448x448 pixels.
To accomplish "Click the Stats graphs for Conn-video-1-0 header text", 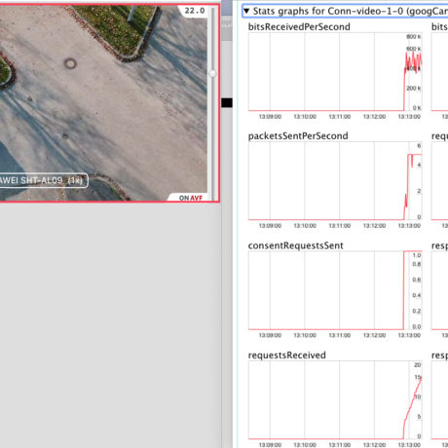I will coord(350,11).
